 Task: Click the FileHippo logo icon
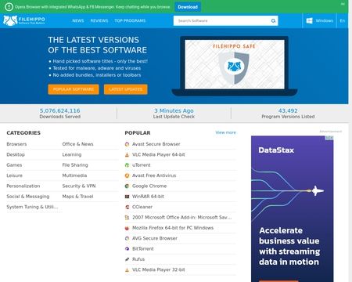10,20
